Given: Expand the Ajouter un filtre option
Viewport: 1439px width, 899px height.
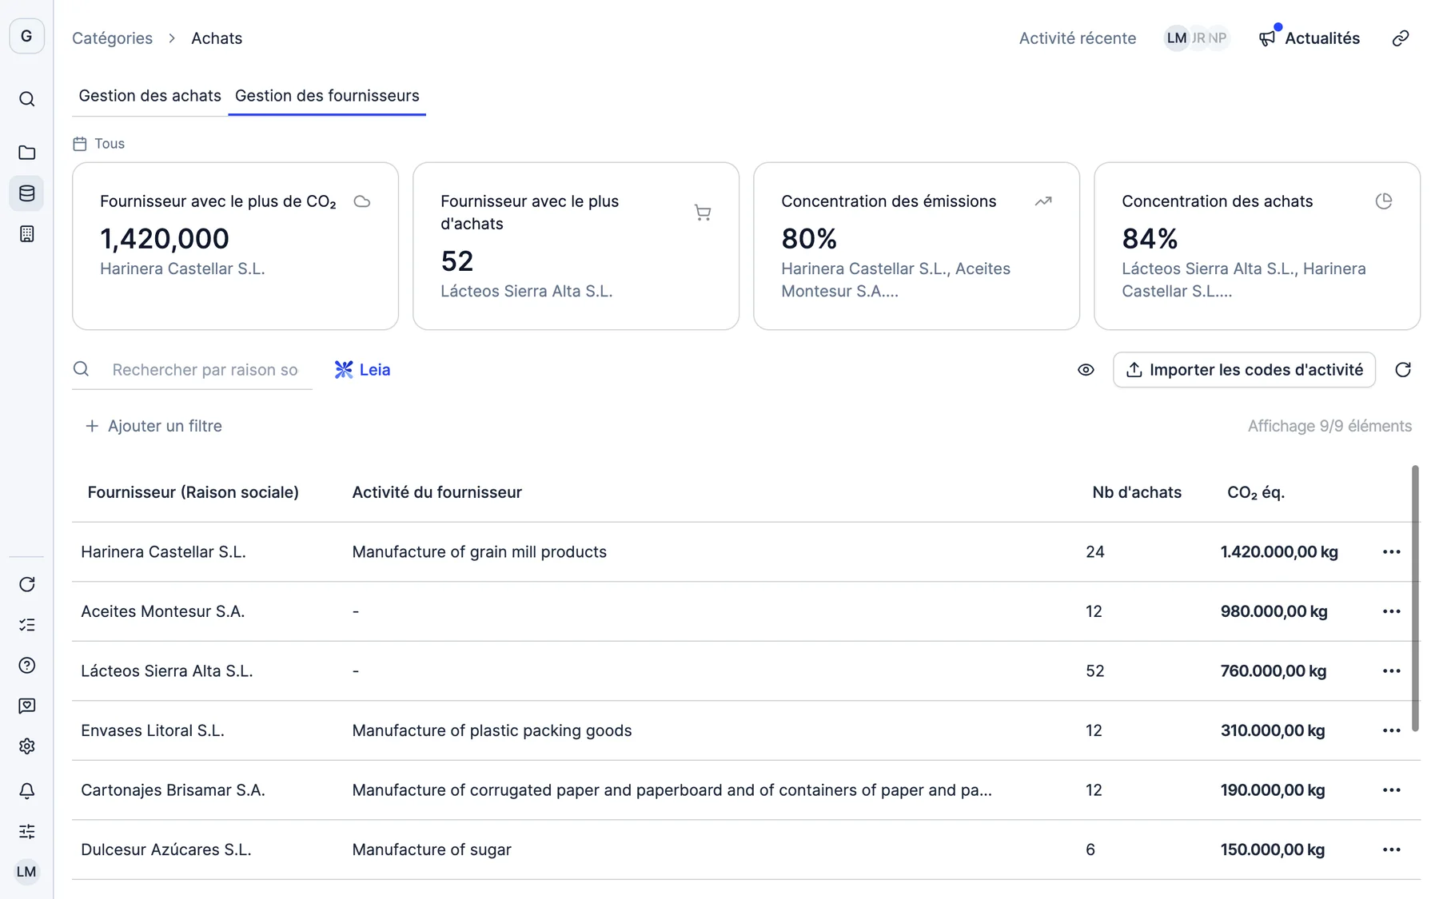Looking at the screenshot, I should (x=153, y=426).
